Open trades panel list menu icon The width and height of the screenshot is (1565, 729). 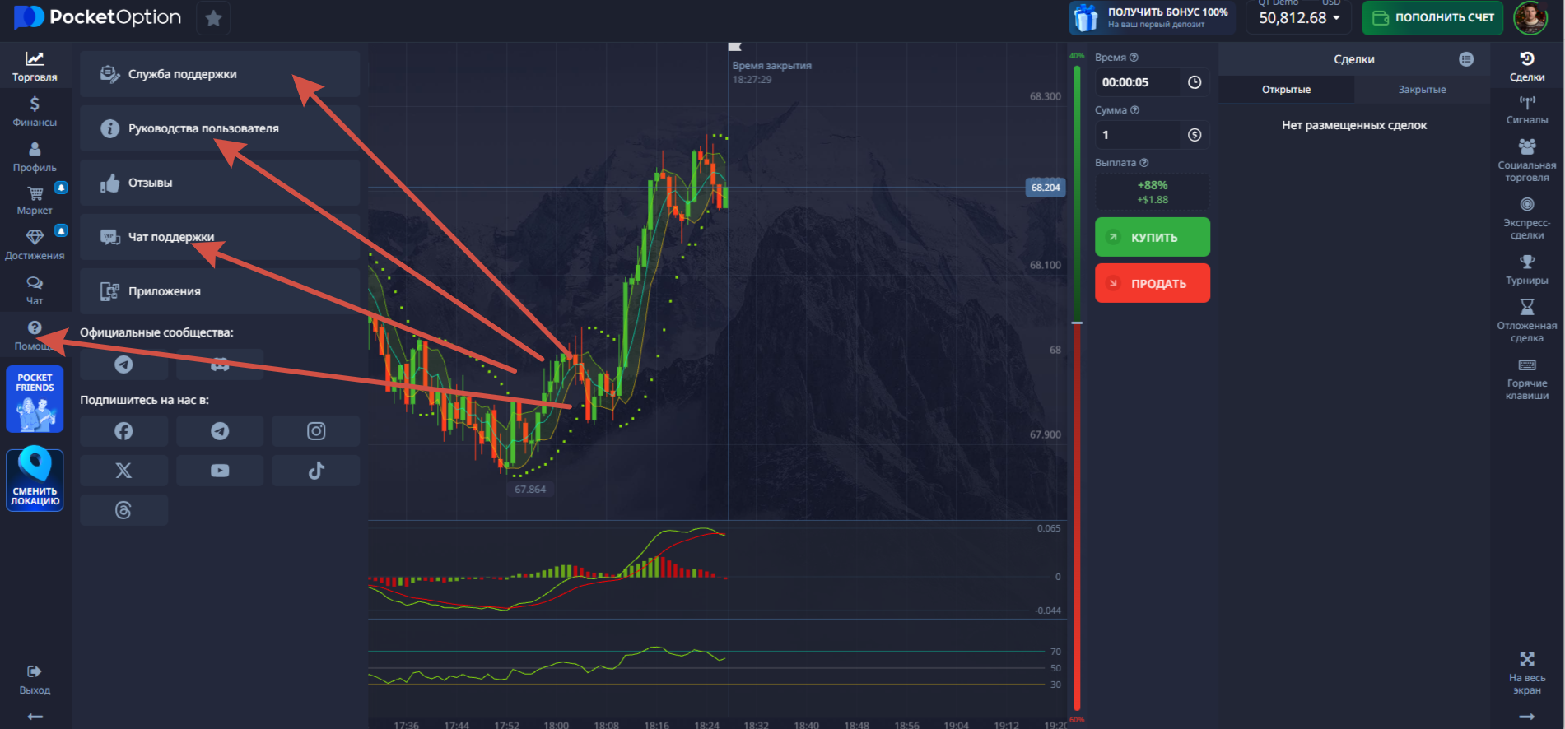pos(1466,59)
